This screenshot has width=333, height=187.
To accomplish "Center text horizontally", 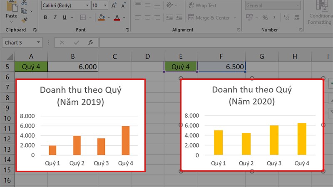I will coord(148,17).
